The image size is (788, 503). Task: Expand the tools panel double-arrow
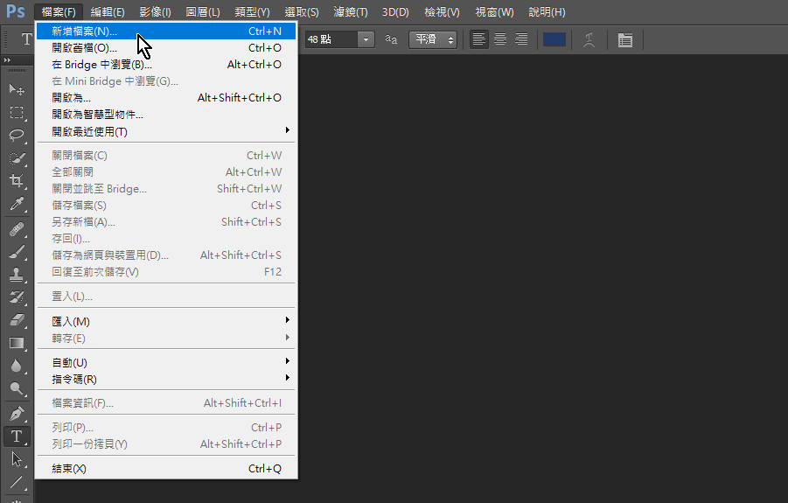[x=7, y=59]
